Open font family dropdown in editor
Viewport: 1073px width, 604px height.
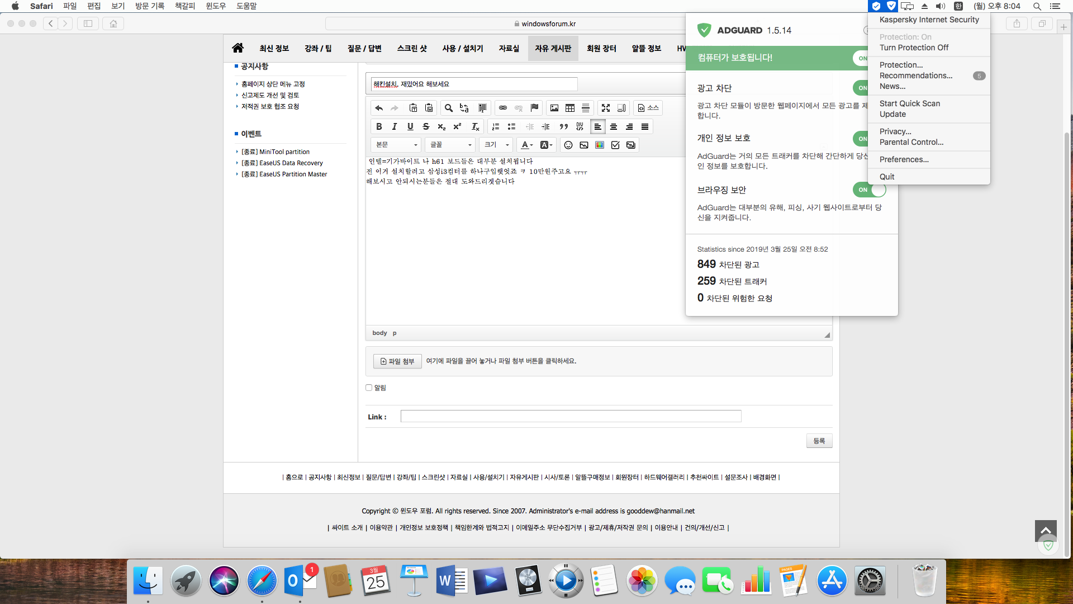click(x=449, y=144)
